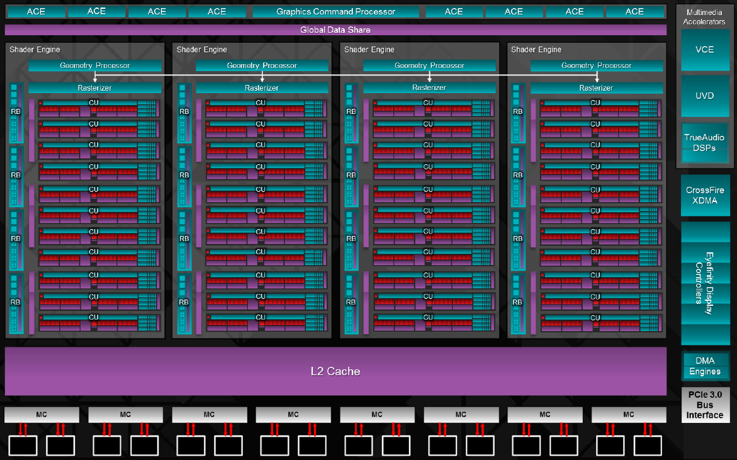Click the UVD block
737x460 pixels.
704,96
